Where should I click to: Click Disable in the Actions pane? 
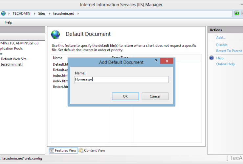tap(222, 45)
